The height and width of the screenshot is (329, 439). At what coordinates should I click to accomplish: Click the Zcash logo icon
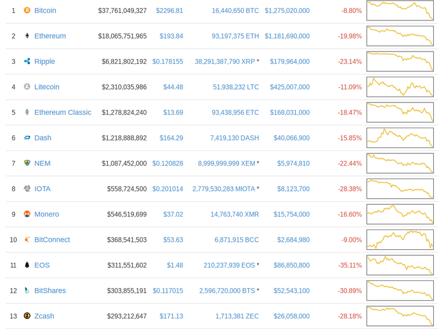[x=27, y=316]
